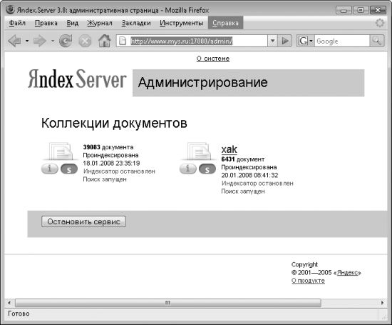Open the Back button history dropdown

[27, 41]
